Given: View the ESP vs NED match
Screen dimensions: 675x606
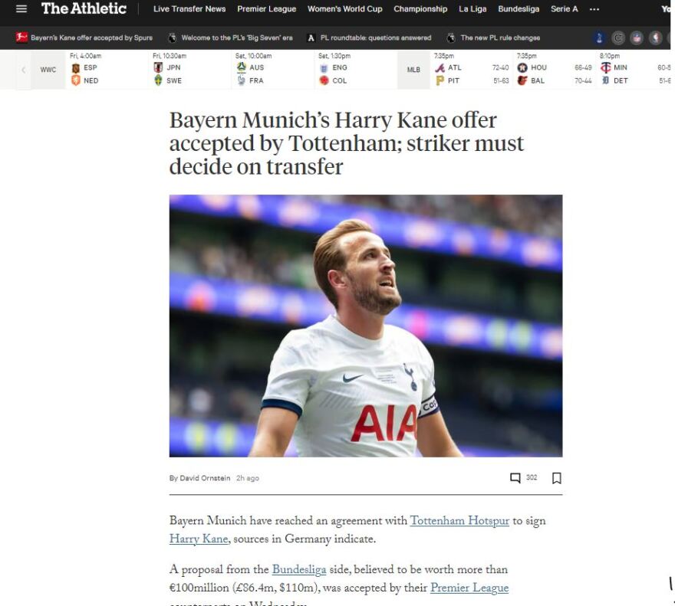Looking at the screenshot, I should tap(107, 70).
